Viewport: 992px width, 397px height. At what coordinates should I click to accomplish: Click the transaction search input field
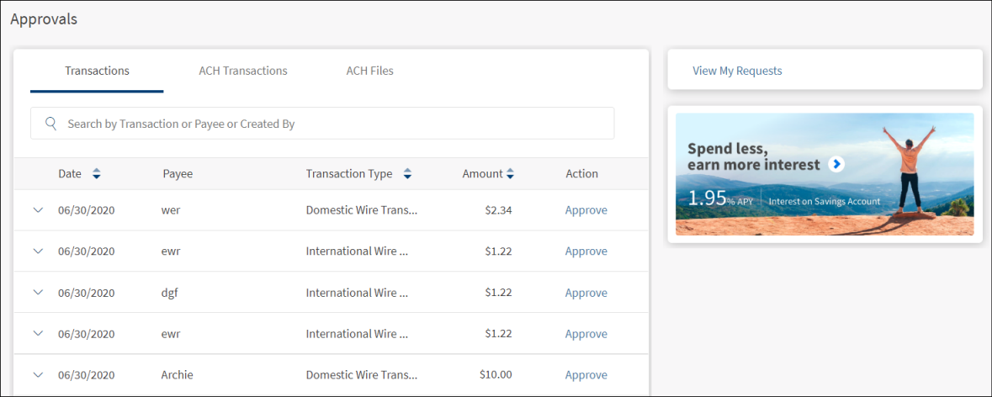point(337,124)
